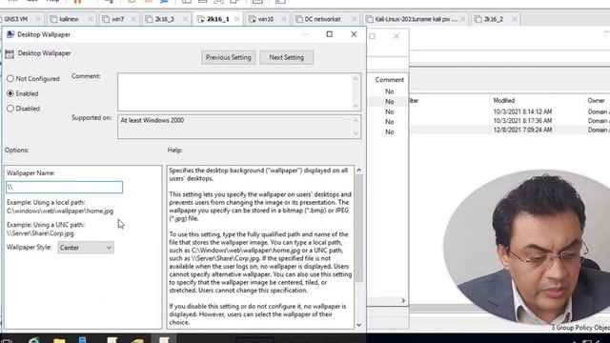Screen dimensions: 610x343
Task: Switch to DC networkat tab
Action: point(322,19)
